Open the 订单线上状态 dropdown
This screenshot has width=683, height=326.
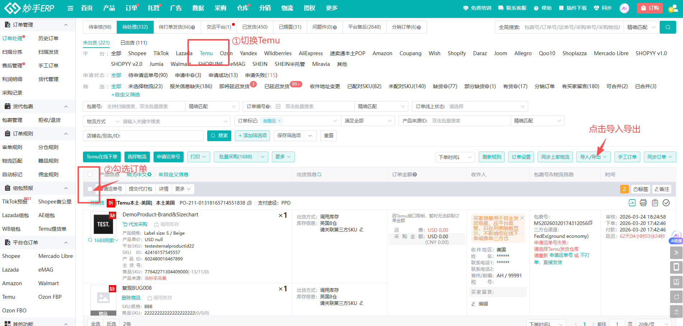(x=470, y=106)
